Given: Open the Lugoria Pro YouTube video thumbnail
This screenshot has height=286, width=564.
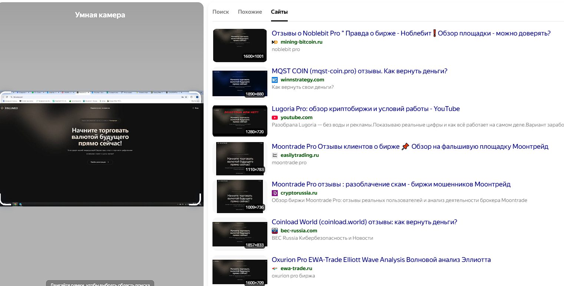Looking at the screenshot, I should 240,121.
